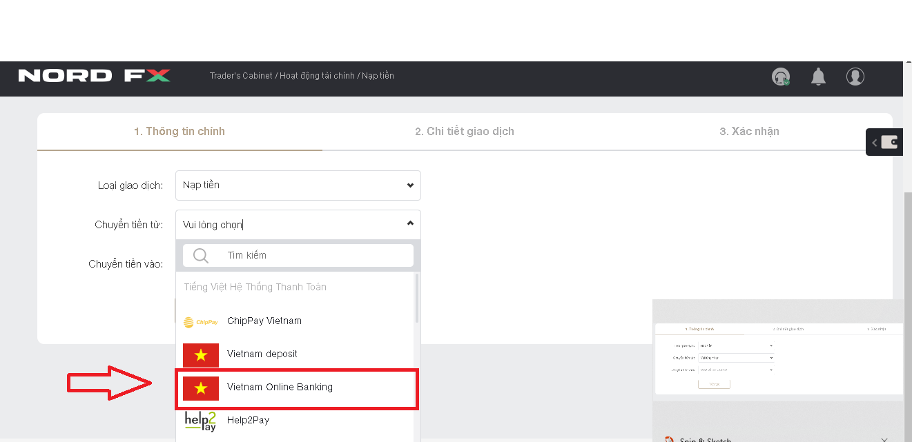Switch to 1. Thông tin chính tab

pos(180,131)
